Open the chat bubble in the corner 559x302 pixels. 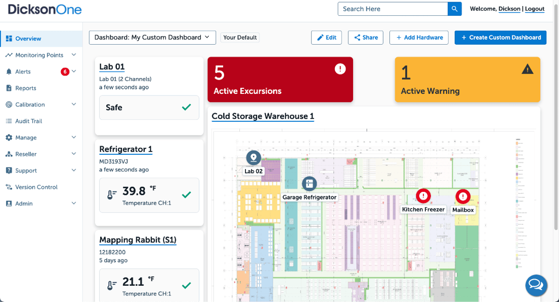536,285
